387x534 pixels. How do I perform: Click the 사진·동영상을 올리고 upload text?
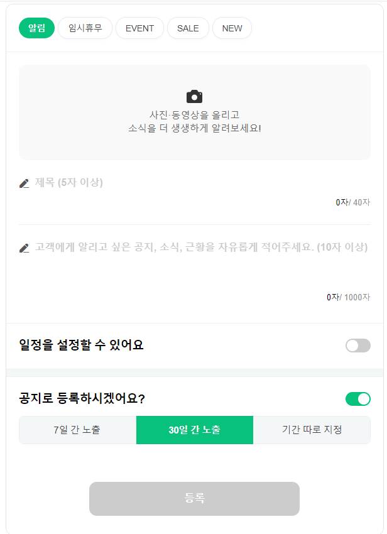pos(195,115)
